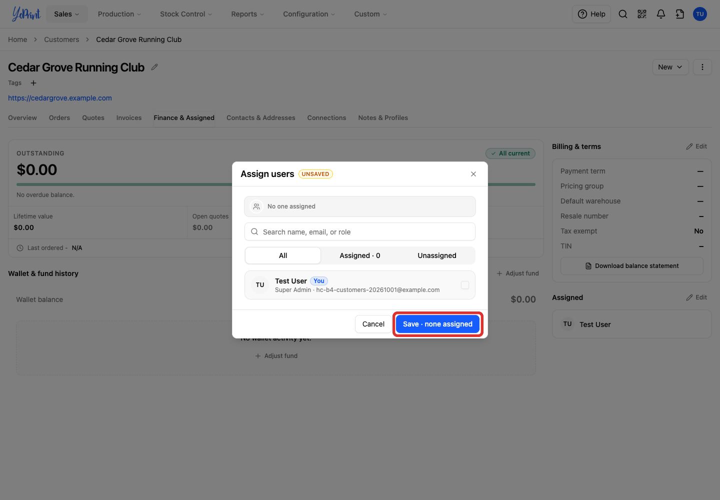Expand the Sales menu
The image size is (720, 500).
(66, 14)
